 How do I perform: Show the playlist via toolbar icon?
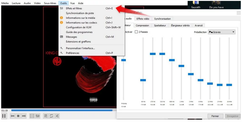46,116
